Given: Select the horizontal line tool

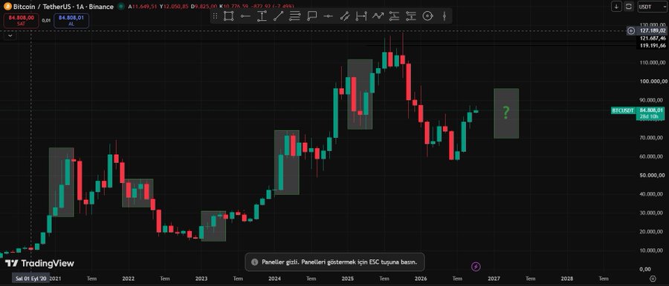Looking at the screenshot, I should pyautogui.click(x=328, y=16).
